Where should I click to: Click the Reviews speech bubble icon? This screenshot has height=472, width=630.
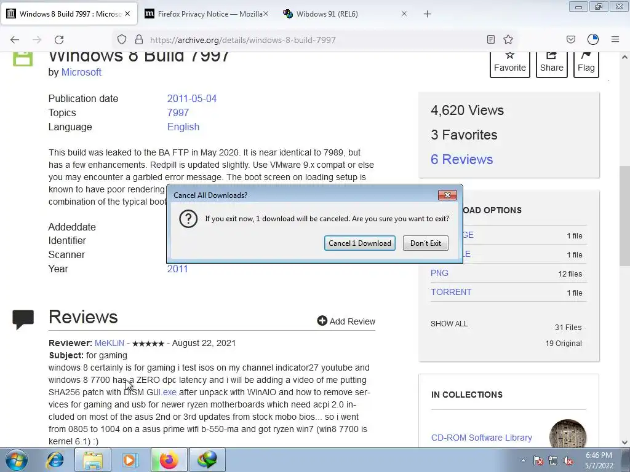click(23, 320)
